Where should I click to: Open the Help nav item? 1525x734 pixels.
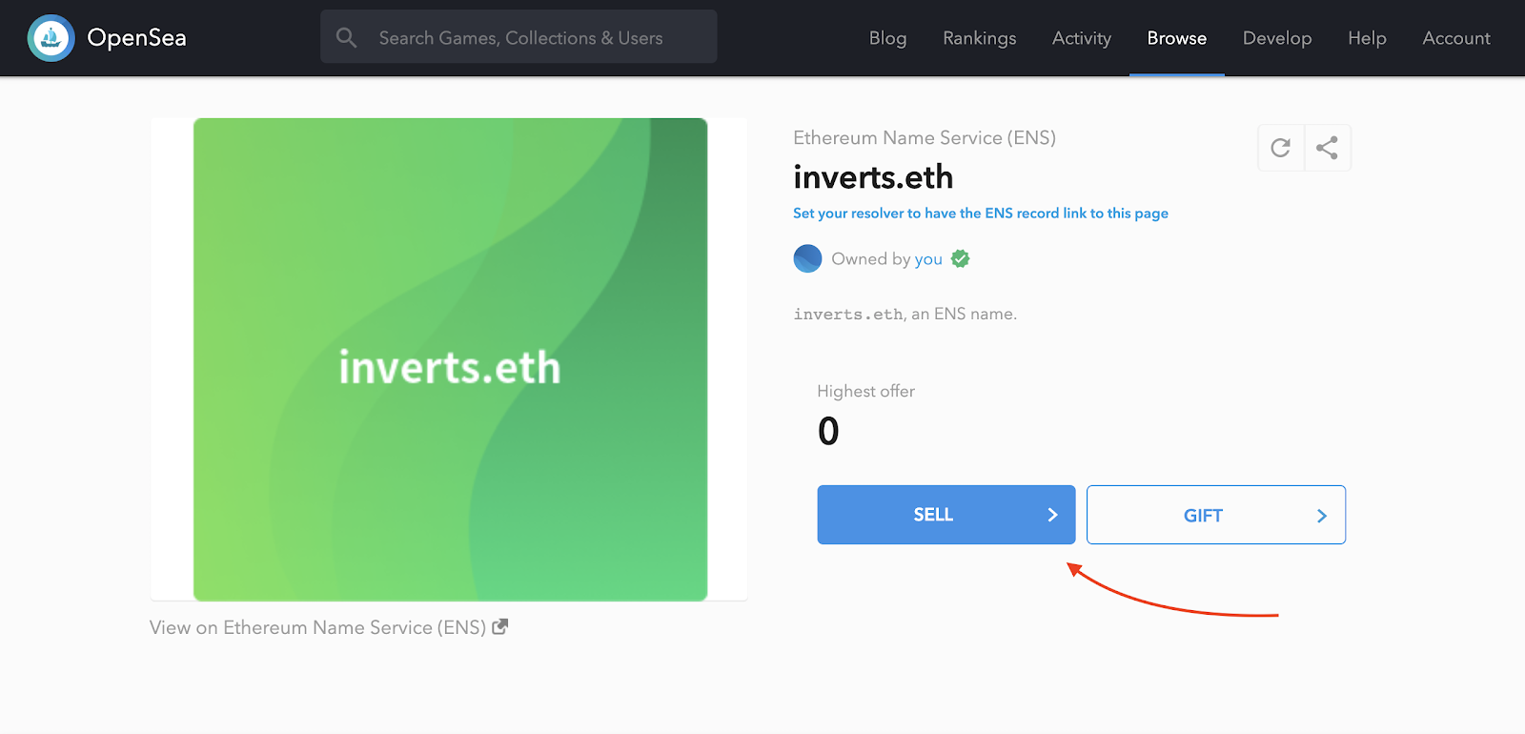click(x=1367, y=38)
